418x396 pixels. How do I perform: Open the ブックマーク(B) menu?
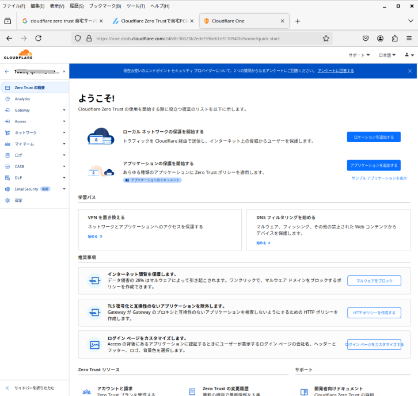105,6
